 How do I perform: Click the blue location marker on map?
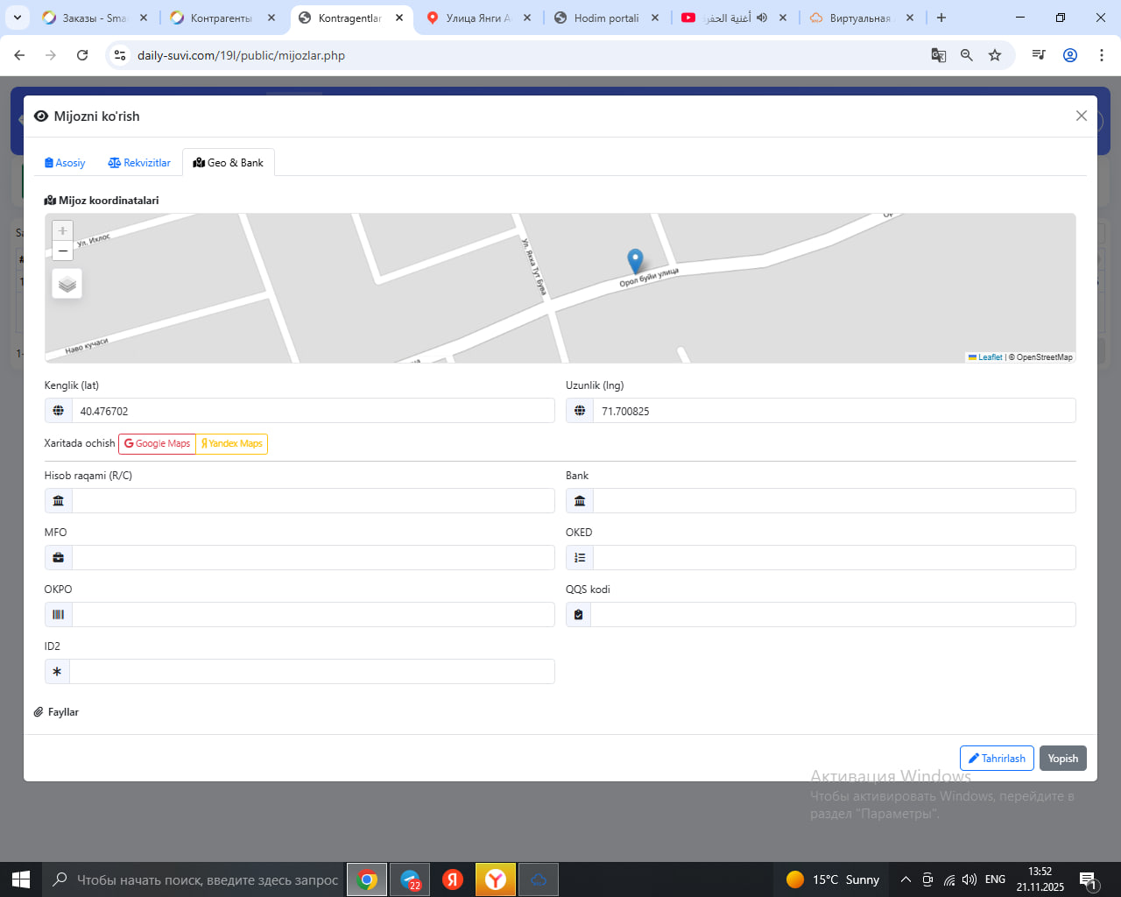pos(635,261)
